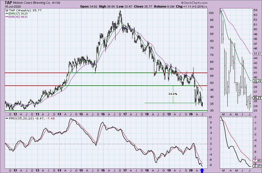The width and height of the screenshot is (262, 173).
Task: Click the 34.9% measurement annotation
Action: (x=173, y=94)
